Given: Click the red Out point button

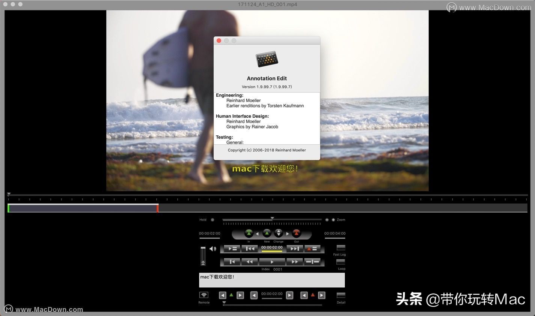Looking at the screenshot, I should click(x=296, y=234).
